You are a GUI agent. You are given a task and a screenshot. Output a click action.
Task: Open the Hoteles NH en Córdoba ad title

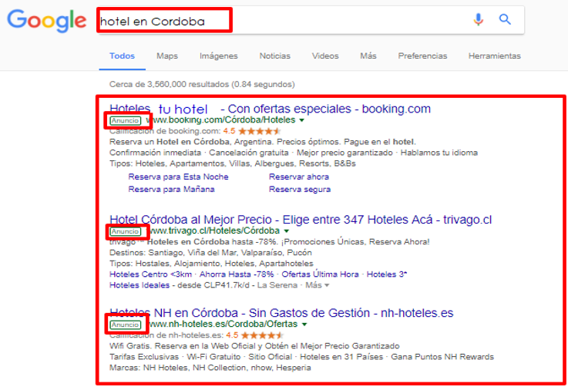point(281,313)
